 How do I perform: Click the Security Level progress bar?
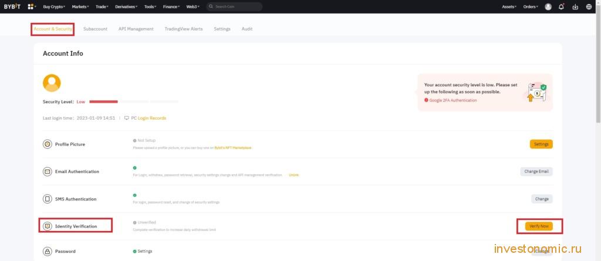click(134, 101)
